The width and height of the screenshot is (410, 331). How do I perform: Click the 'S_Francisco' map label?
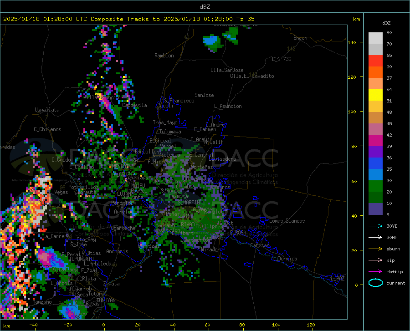point(179,101)
